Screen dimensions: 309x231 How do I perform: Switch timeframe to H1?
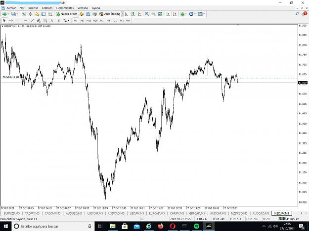(x=102, y=21)
